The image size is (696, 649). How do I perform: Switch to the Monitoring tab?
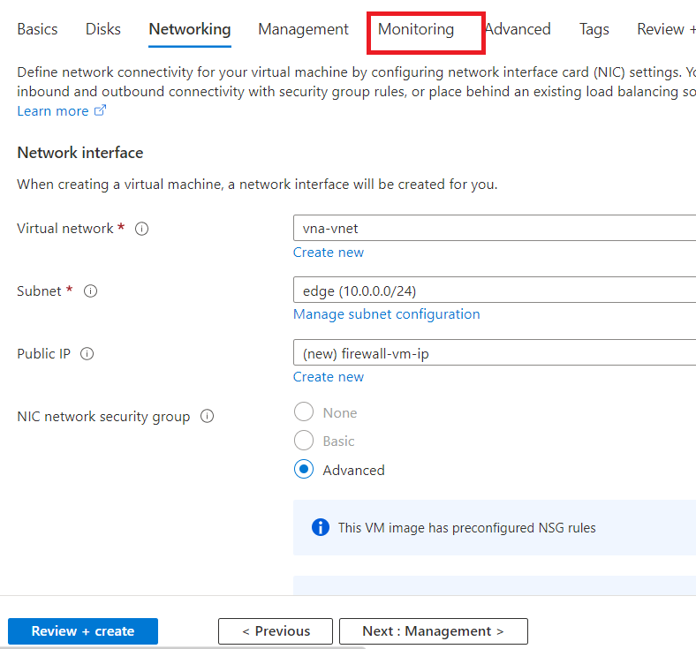point(416,30)
